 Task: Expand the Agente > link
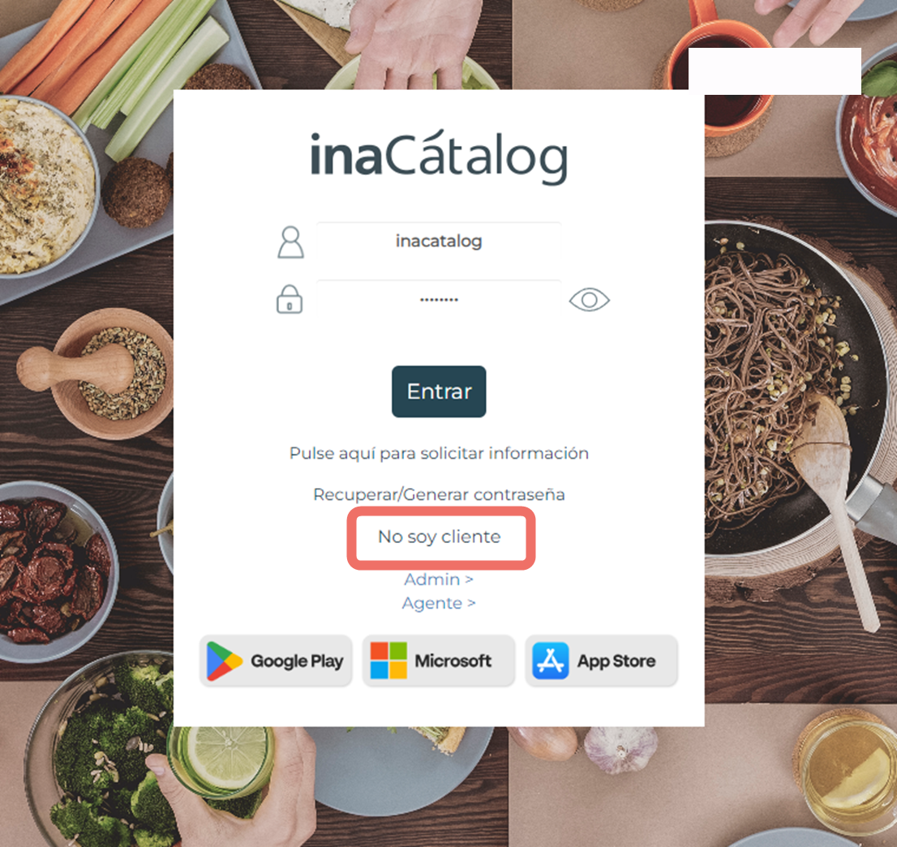(x=439, y=603)
